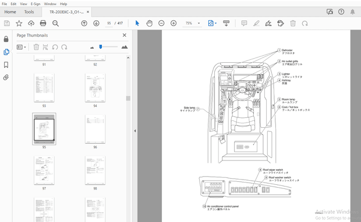The height and width of the screenshot is (222, 361).
Task: Click the lock security icon in sidebar
Action: (6, 39)
